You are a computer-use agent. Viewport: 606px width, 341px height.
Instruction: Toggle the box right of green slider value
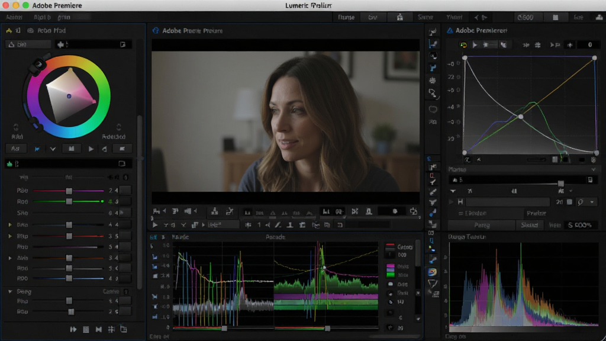[125, 201]
